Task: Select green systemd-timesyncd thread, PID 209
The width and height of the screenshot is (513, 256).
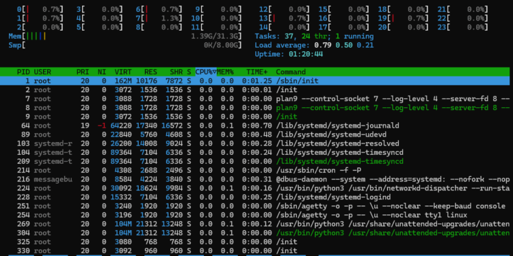Action: tap(255, 161)
